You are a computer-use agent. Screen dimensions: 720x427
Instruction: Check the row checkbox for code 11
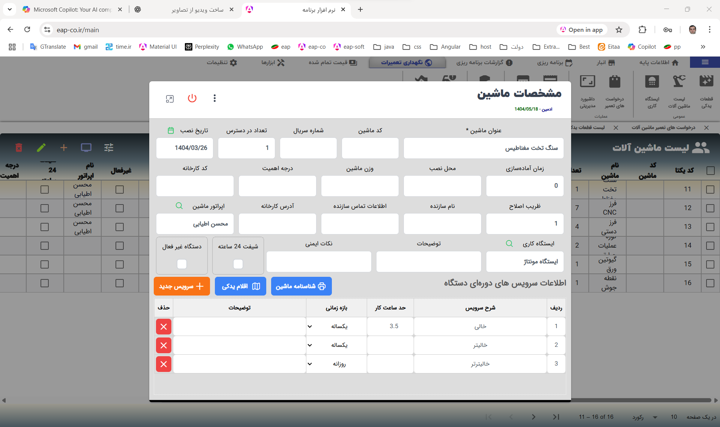click(710, 190)
